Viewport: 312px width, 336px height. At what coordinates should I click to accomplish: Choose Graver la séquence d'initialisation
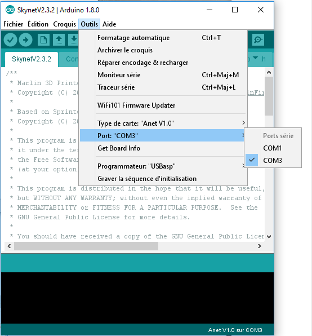tap(163, 179)
